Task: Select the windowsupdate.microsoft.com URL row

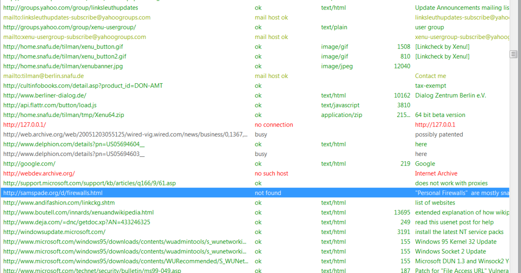Action: [x=54, y=232]
